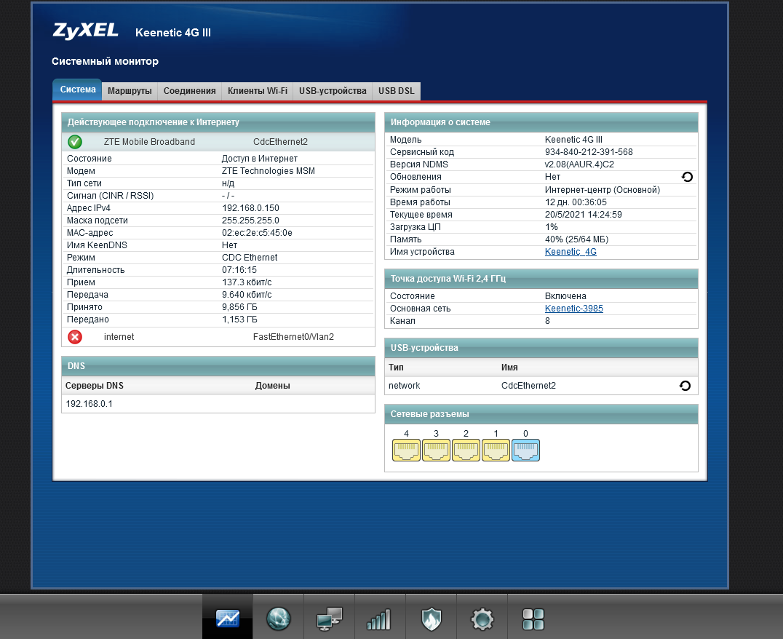Image resolution: width=783 pixels, height=639 pixels.
Task: Click current time 20/5/2021 14:24:59
Action: 584,215
